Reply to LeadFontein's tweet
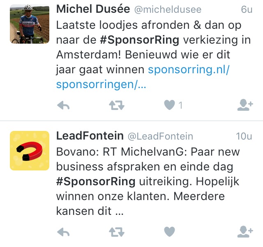263x247 pixels. tap(63, 232)
